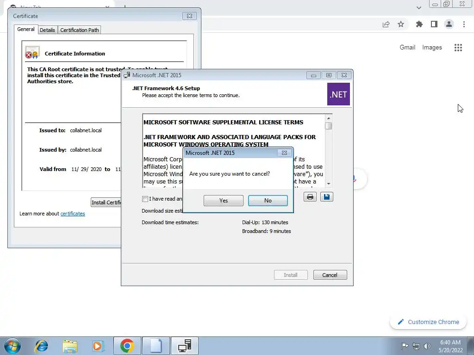Viewport: 474px width, 355px height.
Task: Click the network tray icon
Action: click(x=416, y=346)
